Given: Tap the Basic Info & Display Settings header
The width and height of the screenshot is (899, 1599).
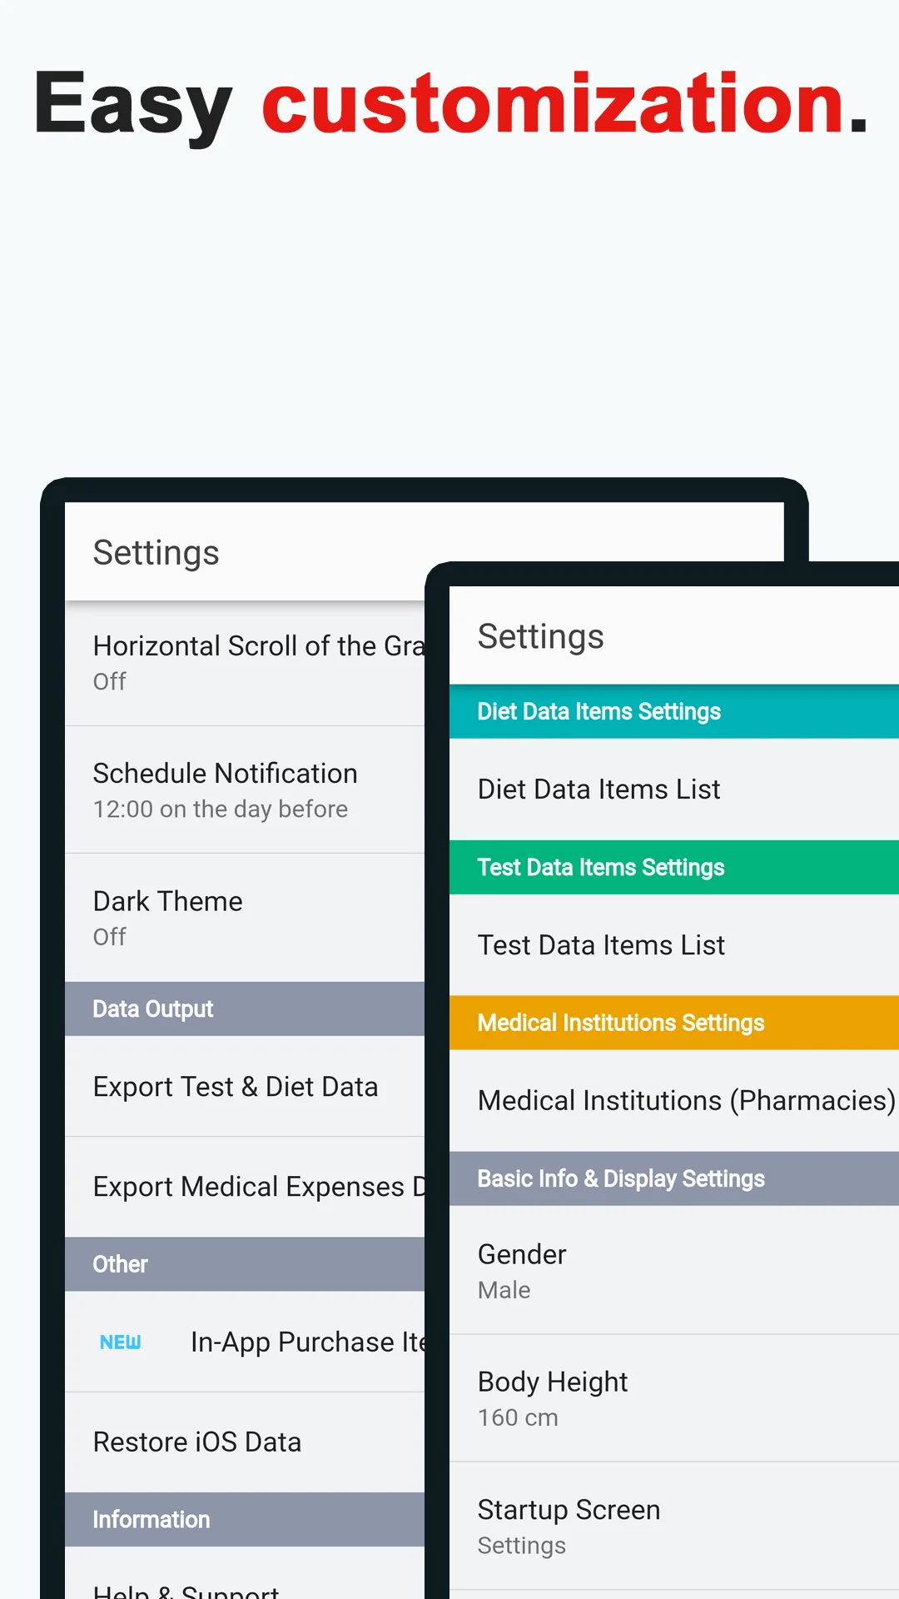Looking at the screenshot, I should [674, 1178].
